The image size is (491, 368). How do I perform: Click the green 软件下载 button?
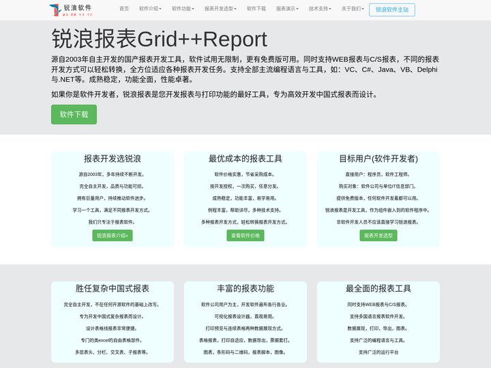pyautogui.click(x=74, y=114)
